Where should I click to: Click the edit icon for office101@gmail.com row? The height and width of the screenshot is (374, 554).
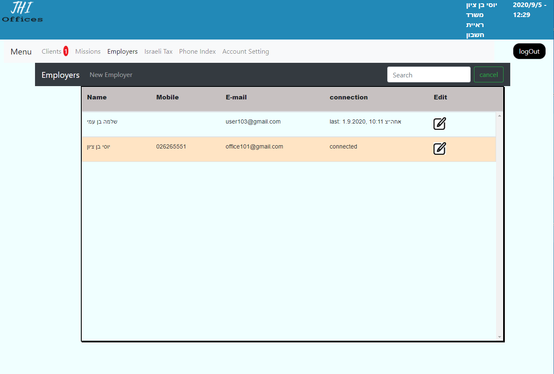click(439, 149)
